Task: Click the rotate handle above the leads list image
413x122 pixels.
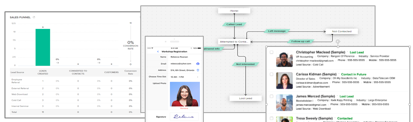Action: pos(338,42)
